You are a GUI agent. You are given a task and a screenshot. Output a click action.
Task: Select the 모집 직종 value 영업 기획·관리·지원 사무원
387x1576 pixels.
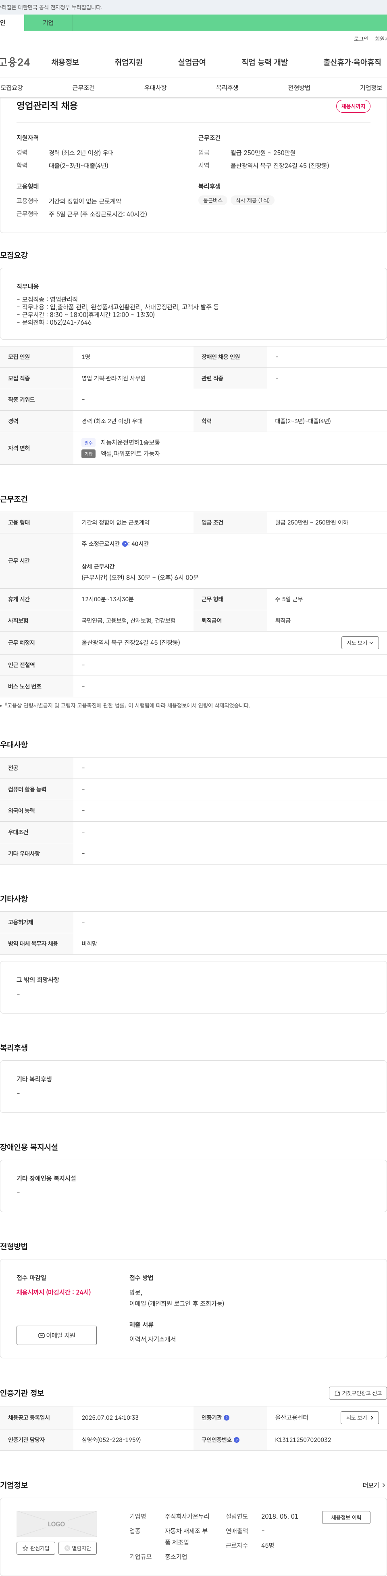(x=114, y=378)
